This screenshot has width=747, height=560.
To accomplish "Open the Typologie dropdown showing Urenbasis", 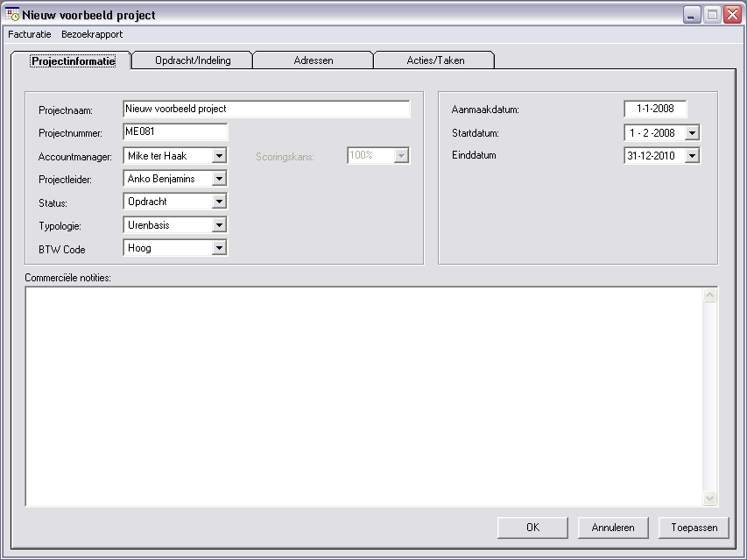I will (x=219, y=225).
